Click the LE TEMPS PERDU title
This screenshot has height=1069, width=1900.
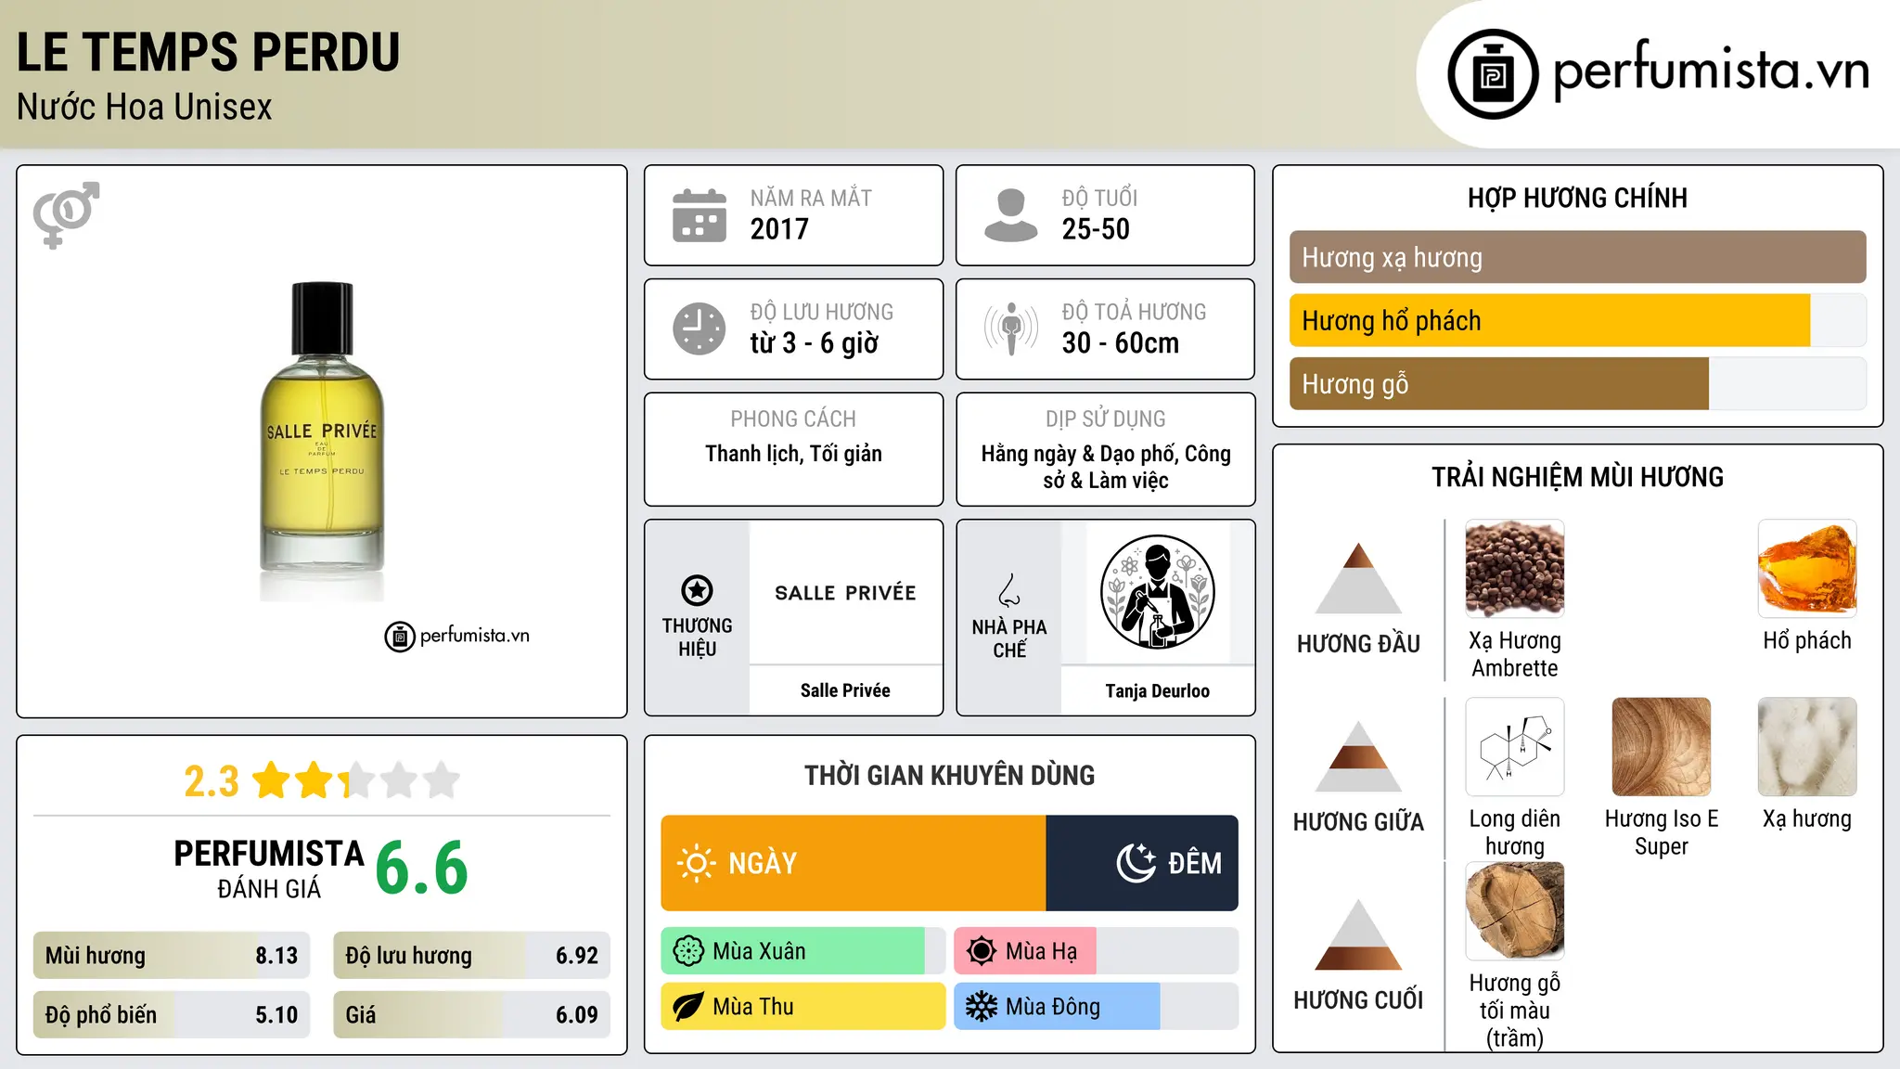[209, 52]
